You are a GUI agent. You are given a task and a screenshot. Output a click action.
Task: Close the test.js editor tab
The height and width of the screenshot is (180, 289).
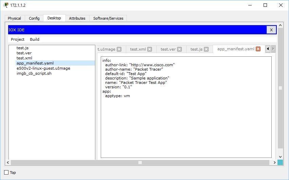coord(207,49)
